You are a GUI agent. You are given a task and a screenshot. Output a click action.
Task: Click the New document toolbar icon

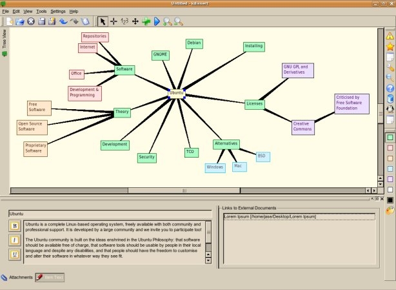[9, 21]
